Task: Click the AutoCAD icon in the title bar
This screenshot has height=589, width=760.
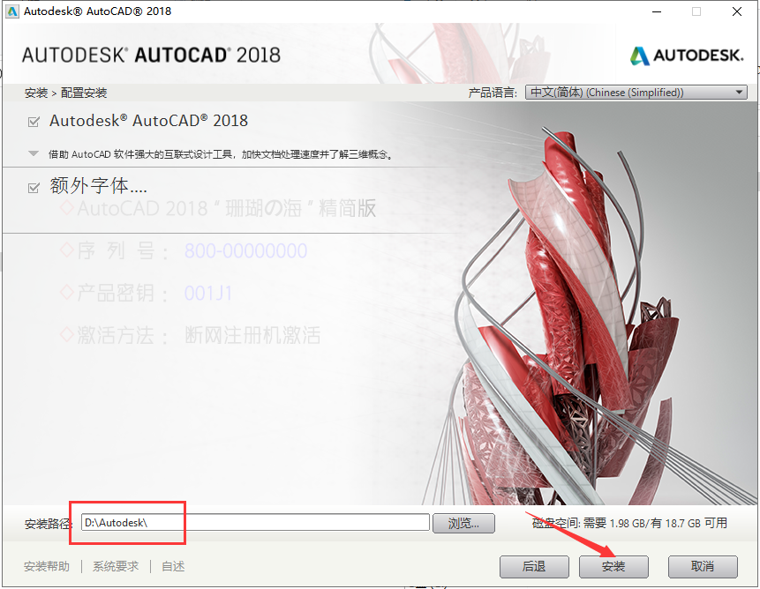Action: point(11,11)
